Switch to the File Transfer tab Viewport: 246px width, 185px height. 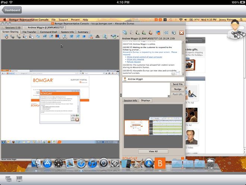click(x=29, y=32)
